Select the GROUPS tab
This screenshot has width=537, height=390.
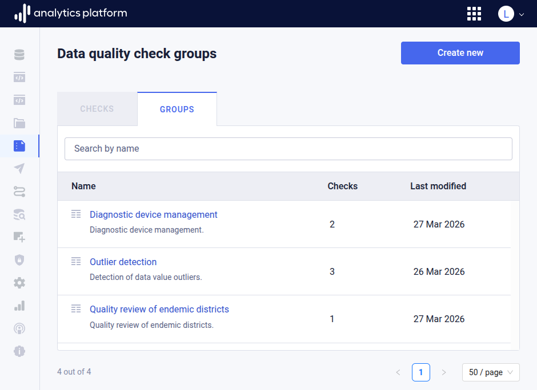pos(177,108)
